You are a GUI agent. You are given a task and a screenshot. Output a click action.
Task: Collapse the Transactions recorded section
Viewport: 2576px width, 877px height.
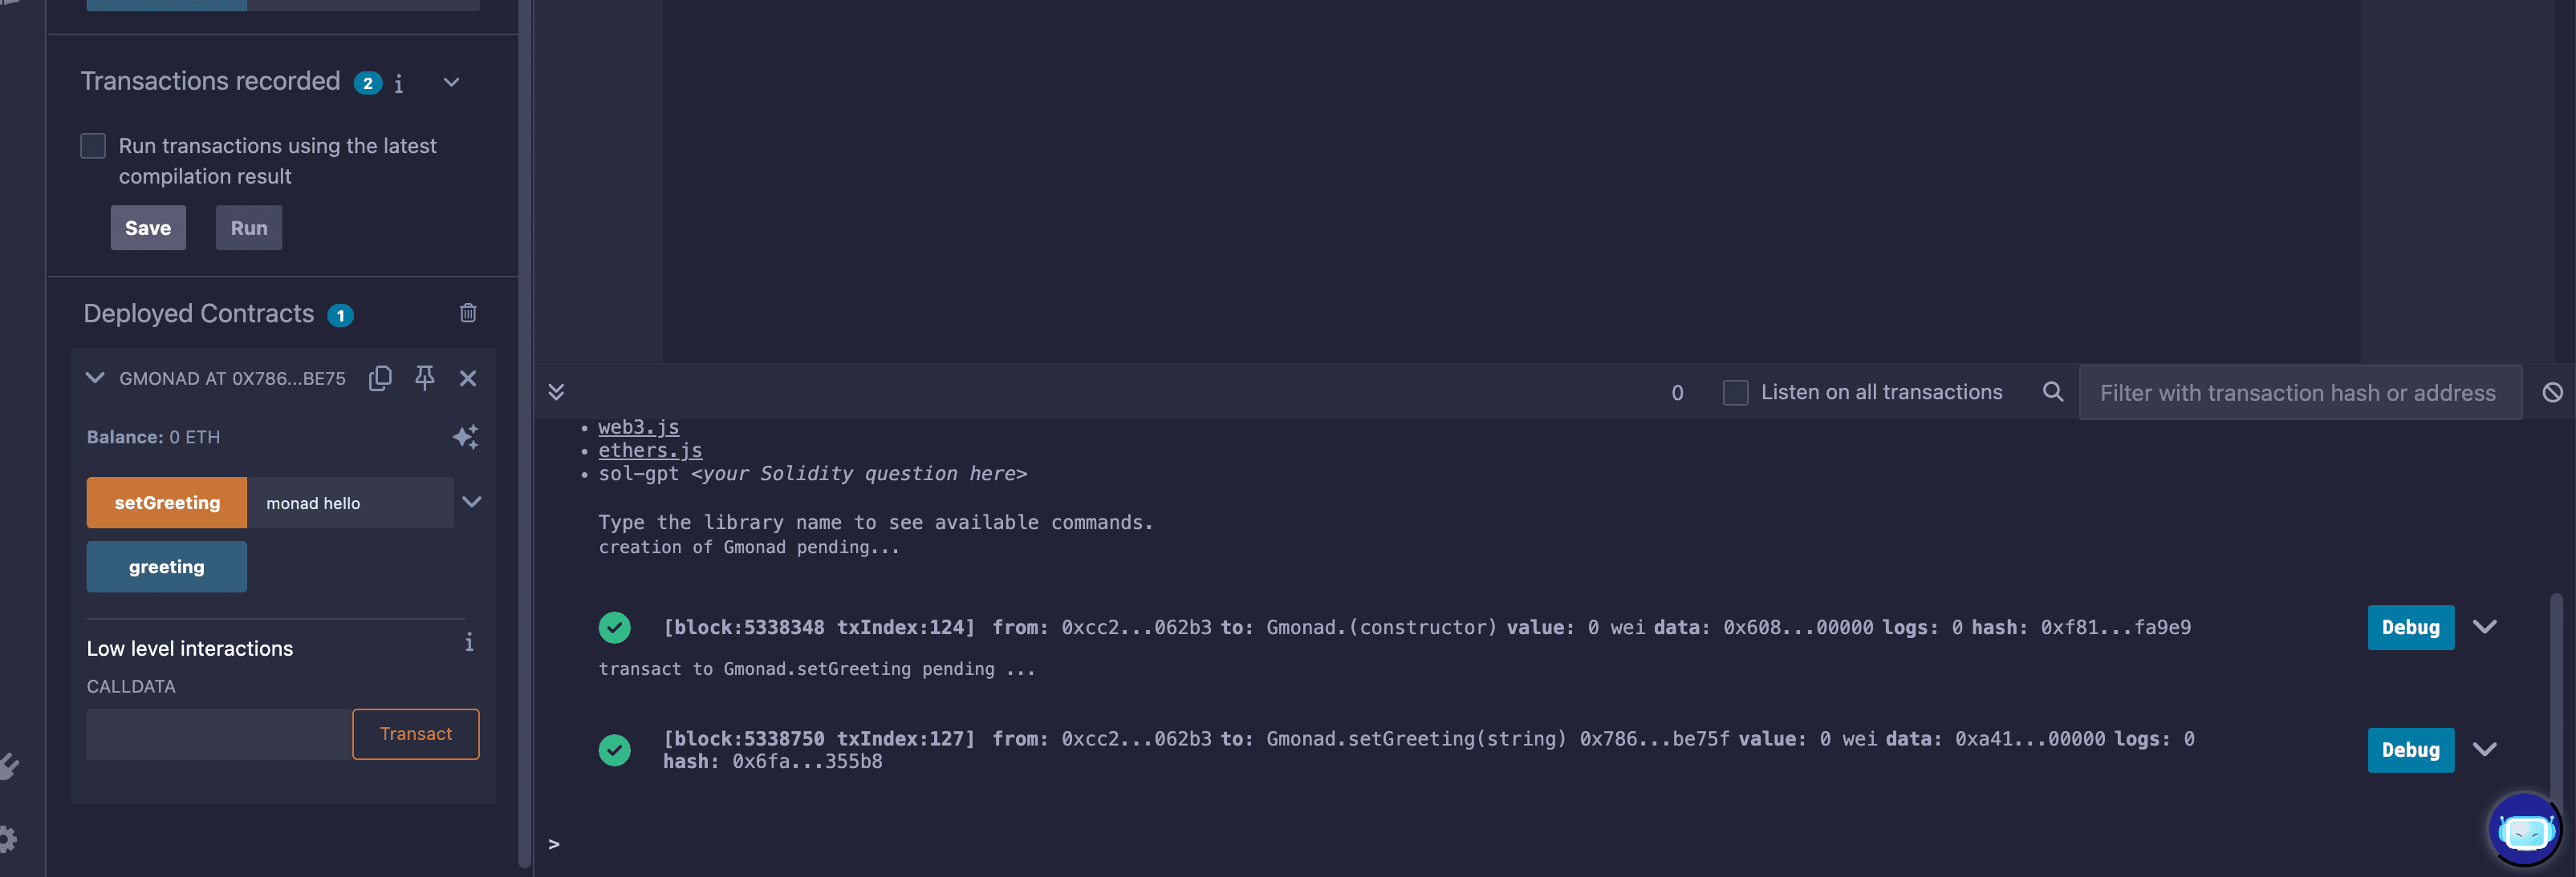tap(452, 82)
